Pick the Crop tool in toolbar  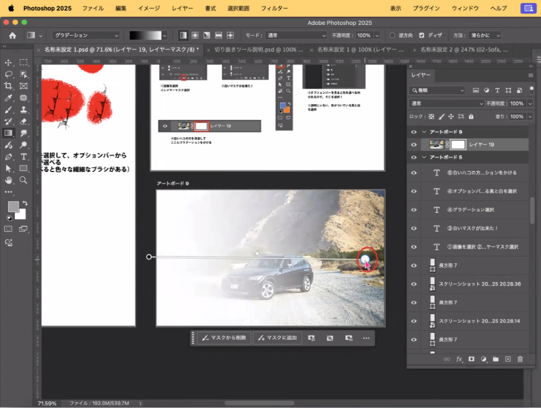(x=8, y=86)
